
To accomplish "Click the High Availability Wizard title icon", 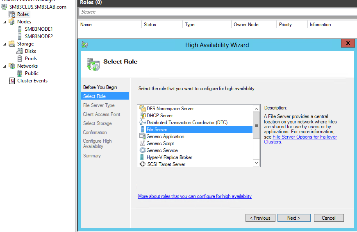I will (85, 45).
